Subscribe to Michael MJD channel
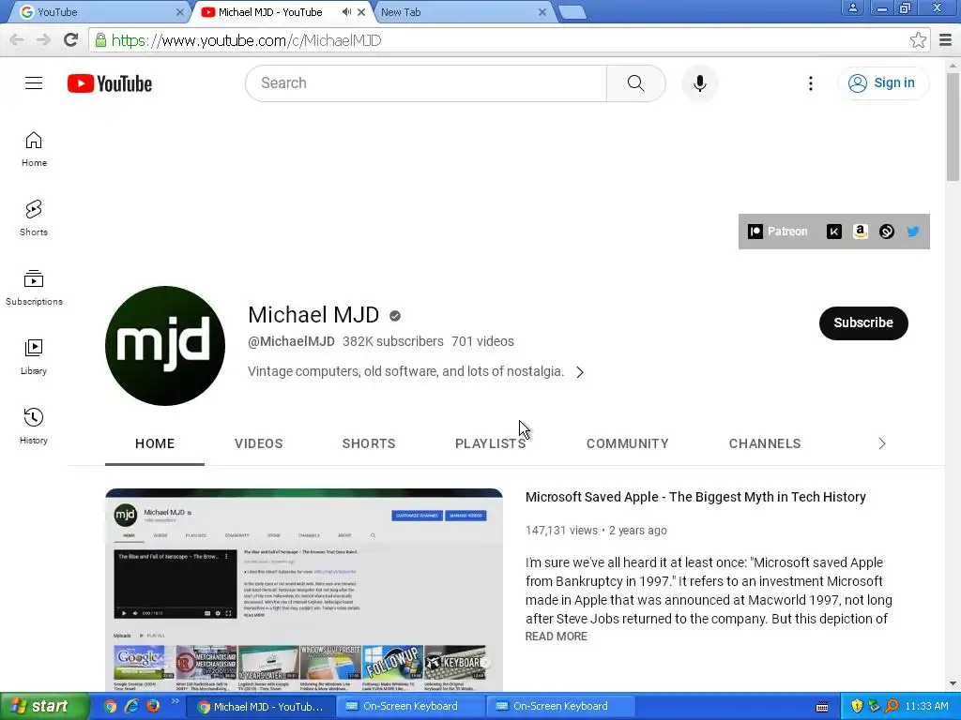The image size is (961, 720). point(863,322)
